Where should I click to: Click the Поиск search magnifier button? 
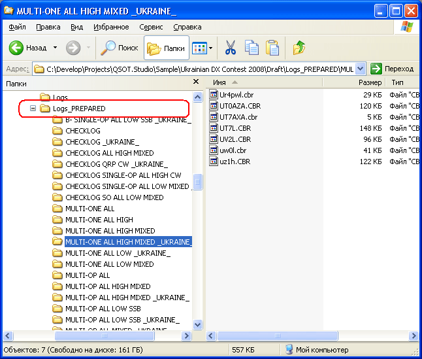119,48
